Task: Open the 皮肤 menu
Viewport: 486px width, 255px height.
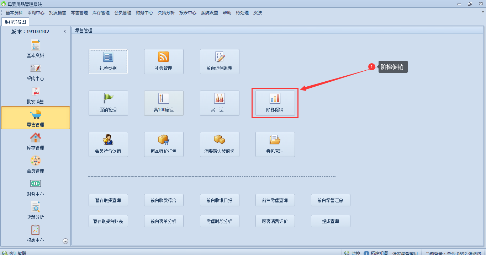Action: click(258, 12)
